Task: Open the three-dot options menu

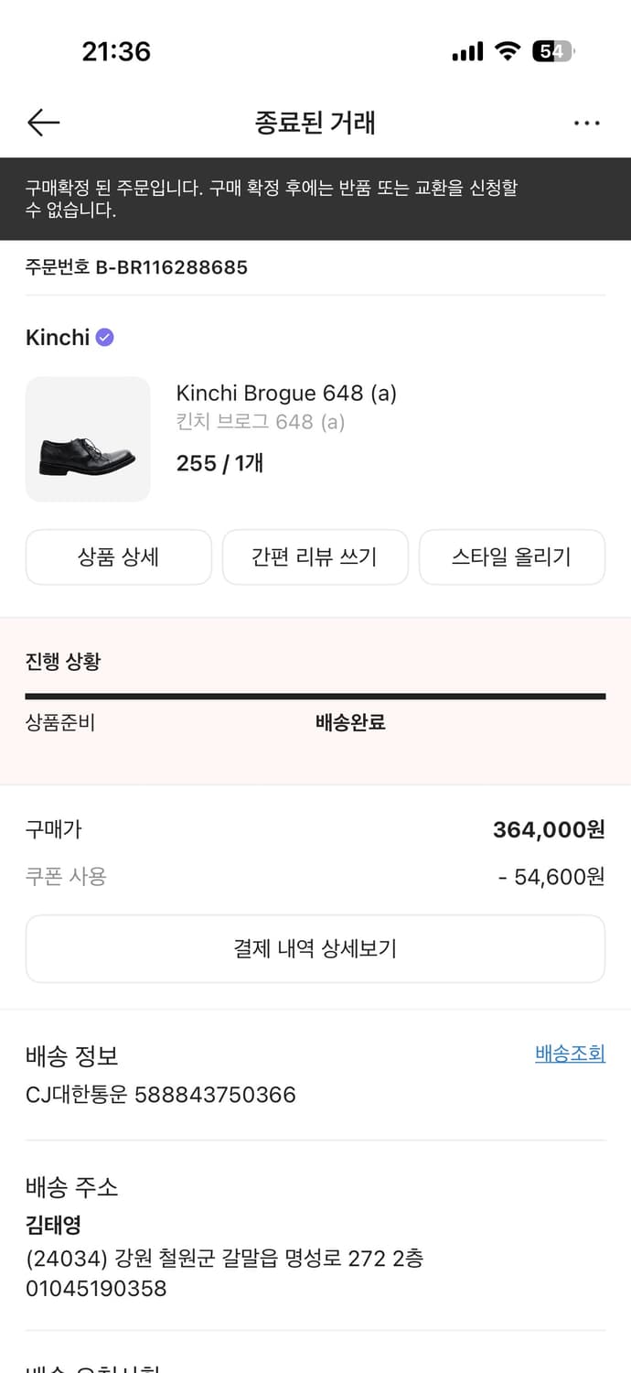Action: tap(586, 122)
